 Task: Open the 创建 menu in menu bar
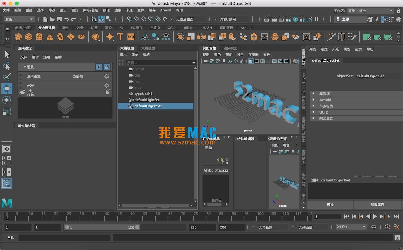coord(29,10)
